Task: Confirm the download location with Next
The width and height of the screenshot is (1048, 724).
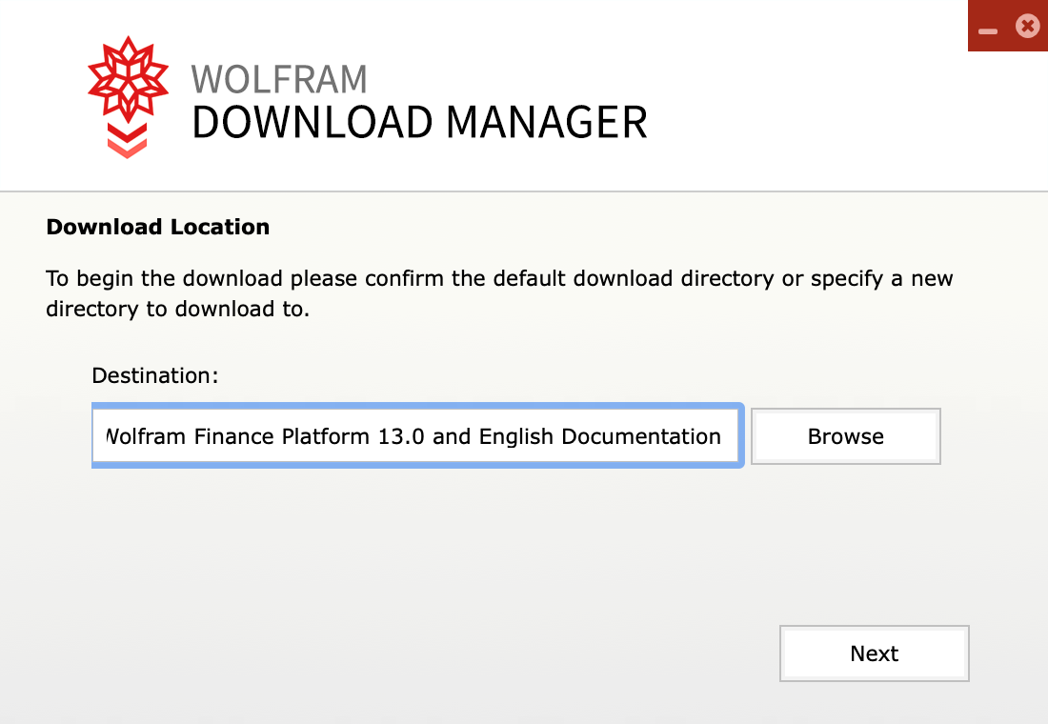Action: pyautogui.click(x=874, y=654)
